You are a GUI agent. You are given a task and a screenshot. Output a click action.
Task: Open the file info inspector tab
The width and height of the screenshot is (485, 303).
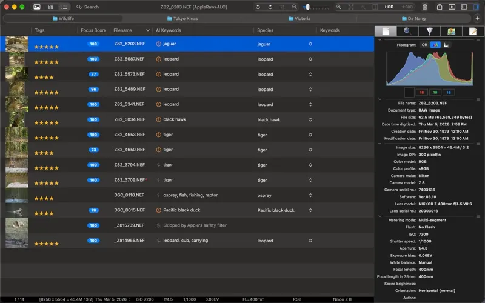[x=386, y=32]
